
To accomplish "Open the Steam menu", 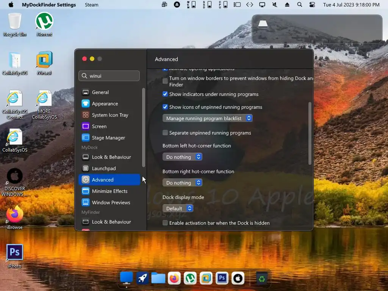I will coord(92,5).
